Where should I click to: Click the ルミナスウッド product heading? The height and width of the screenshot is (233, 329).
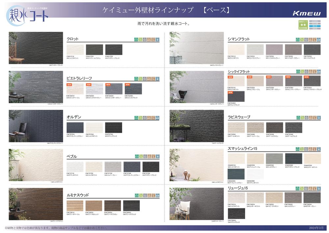78,195
